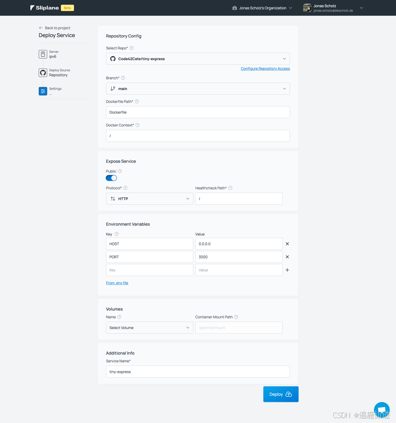Click the Server ipv6 step icon in sidebar

point(43,55)
